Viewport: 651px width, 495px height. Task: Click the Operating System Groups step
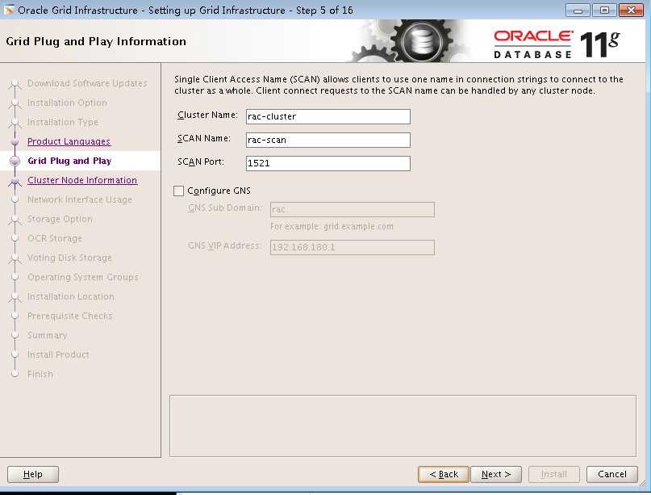tap(82, 277)
